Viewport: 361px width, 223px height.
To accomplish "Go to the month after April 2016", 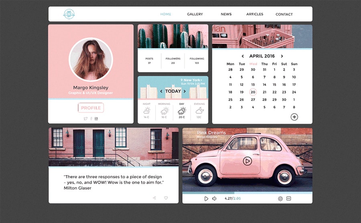I will point(282,56).
